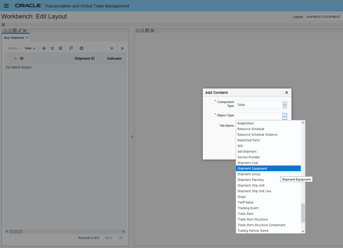Select Tariff Rates in the list
Viewport: 343px width, 248px height.
point(268,203)
